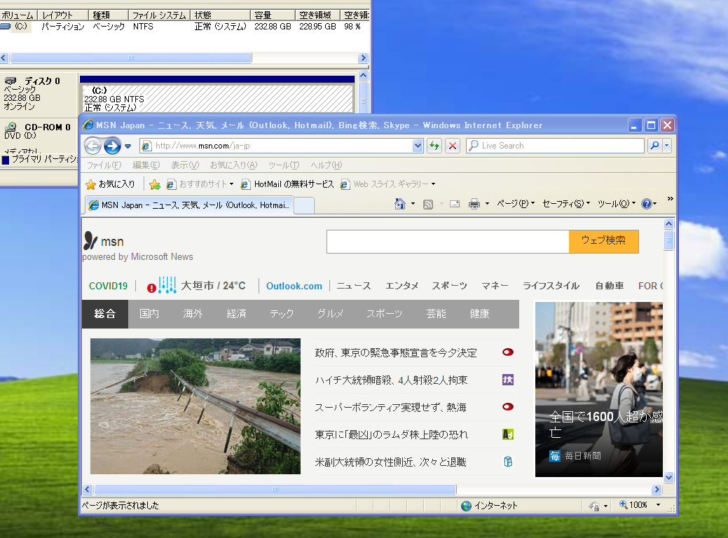
Task: Click the RSS feeds icon
Action: point(428,205)
